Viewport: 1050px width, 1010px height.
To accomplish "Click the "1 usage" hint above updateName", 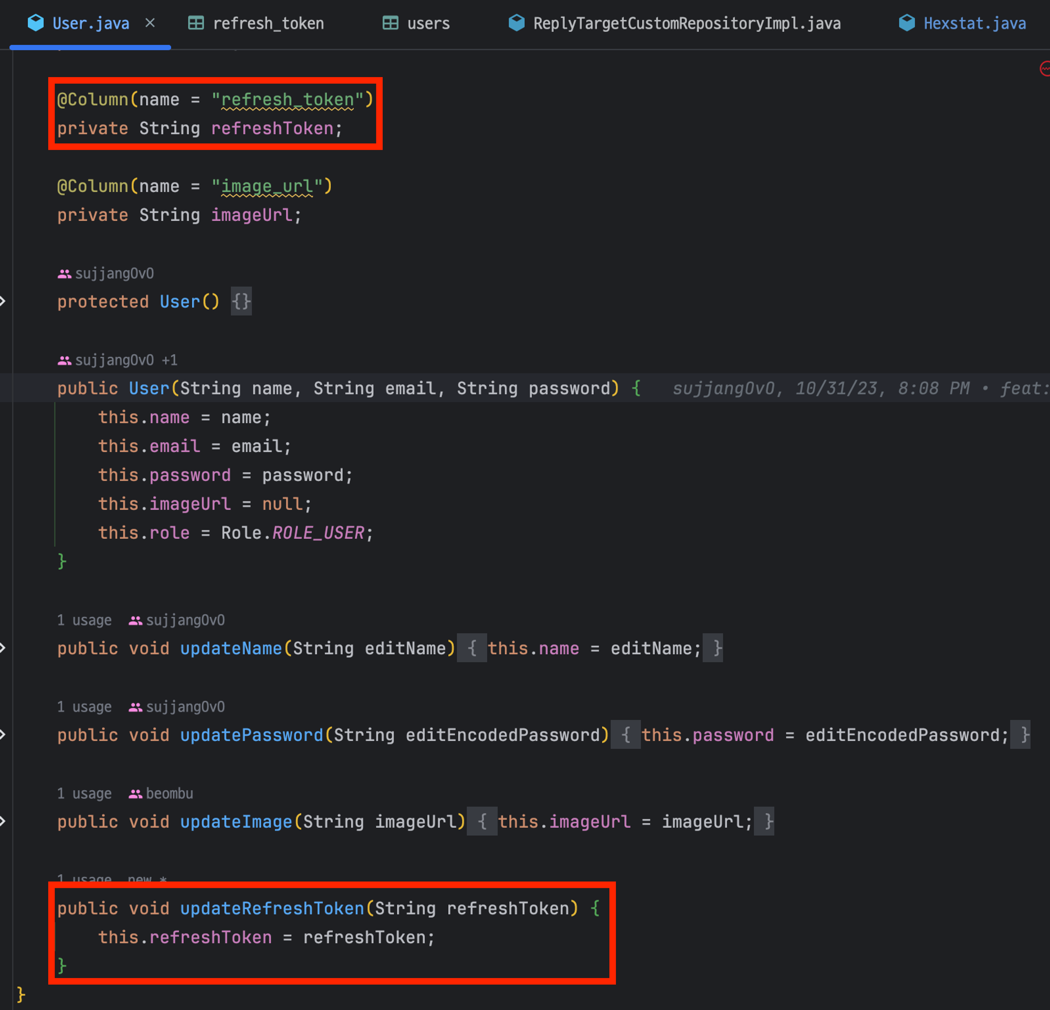I will point(84,620).
